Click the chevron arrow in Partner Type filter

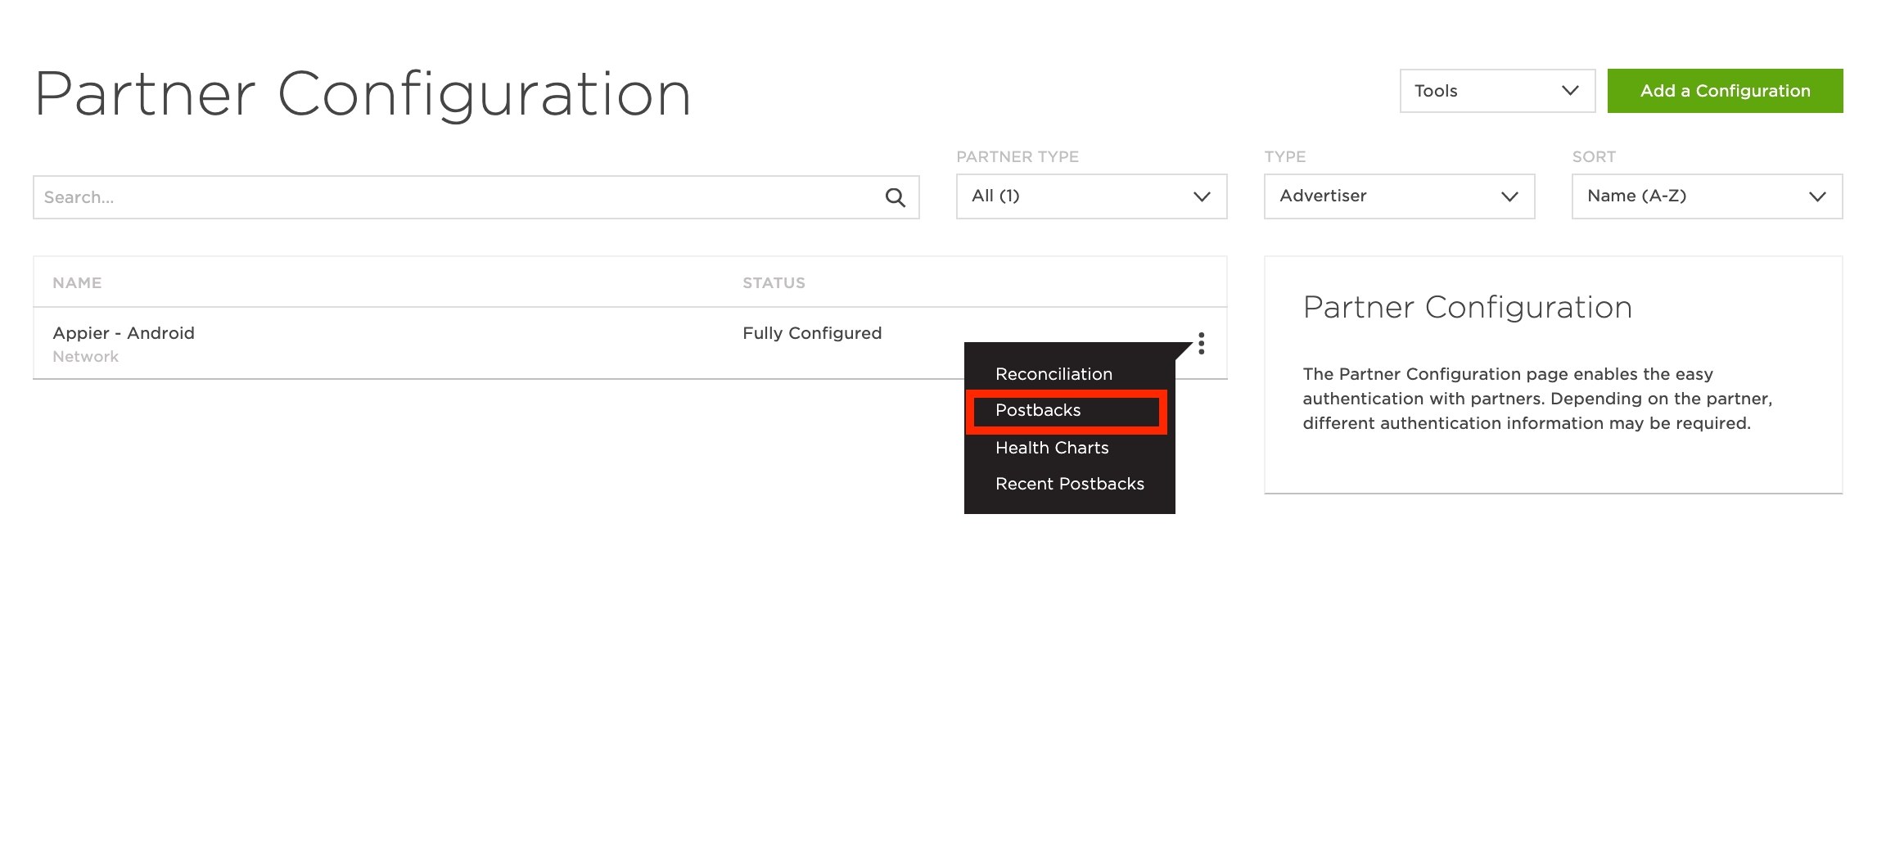pos(1201,196)
